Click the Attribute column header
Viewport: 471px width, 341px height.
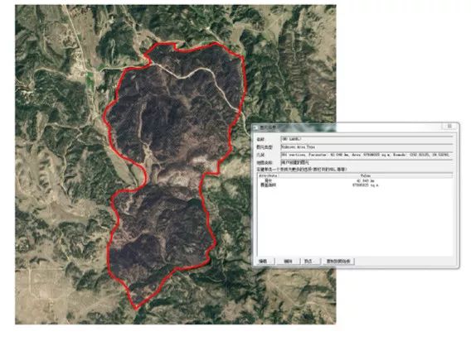[268, 175]
